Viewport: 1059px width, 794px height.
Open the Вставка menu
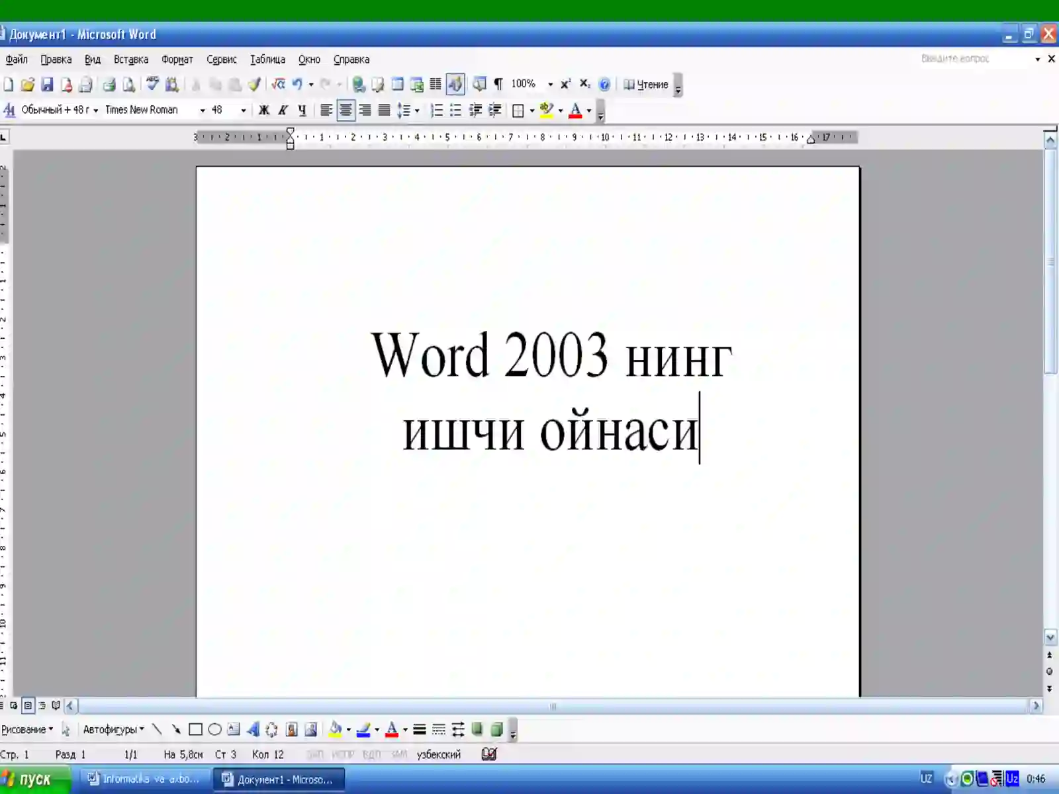point(131,60)
